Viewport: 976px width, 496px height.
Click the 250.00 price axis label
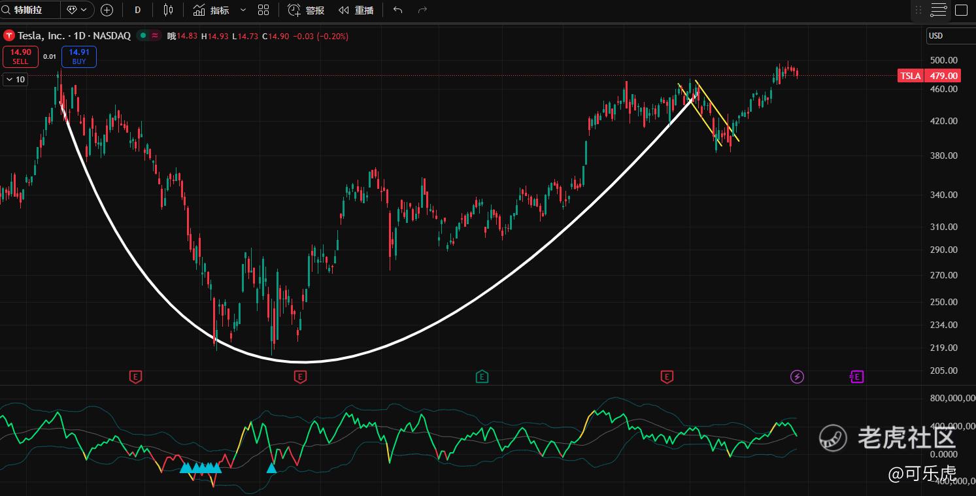pos(944,302)
